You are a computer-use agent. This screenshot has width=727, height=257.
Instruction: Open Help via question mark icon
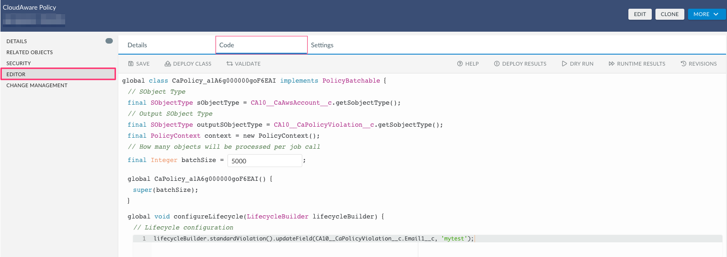(460, 64)
